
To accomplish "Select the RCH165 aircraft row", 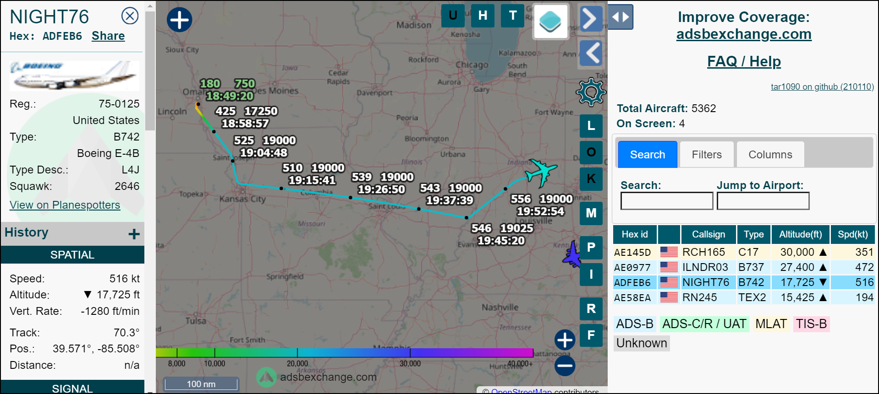I will [744, 252].
